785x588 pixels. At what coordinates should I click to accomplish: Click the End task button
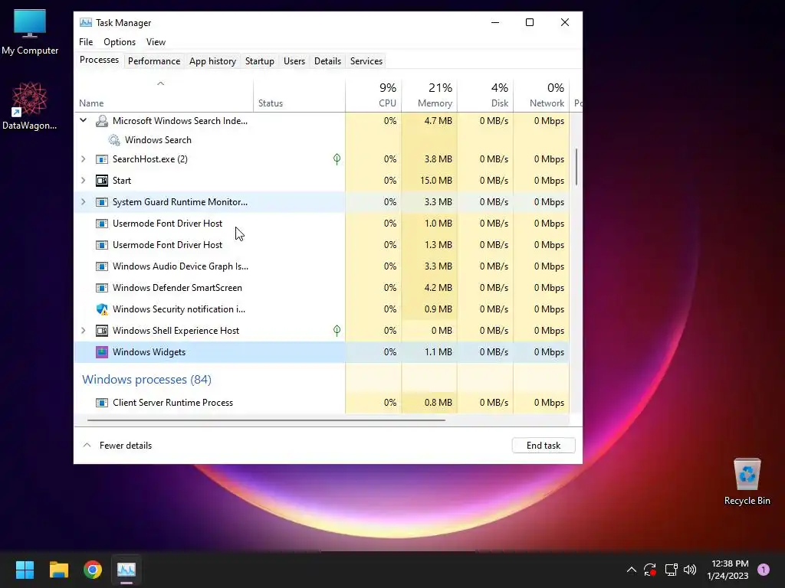point(544,446)
